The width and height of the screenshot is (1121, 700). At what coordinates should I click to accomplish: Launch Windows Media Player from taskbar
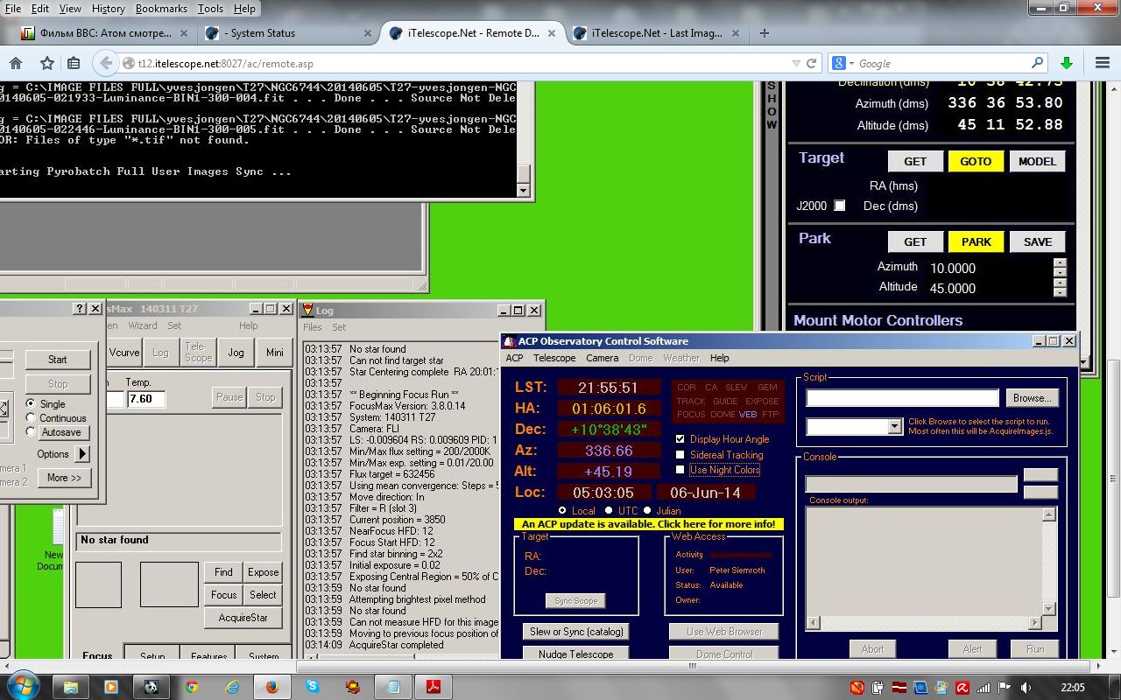click(110, 687)
